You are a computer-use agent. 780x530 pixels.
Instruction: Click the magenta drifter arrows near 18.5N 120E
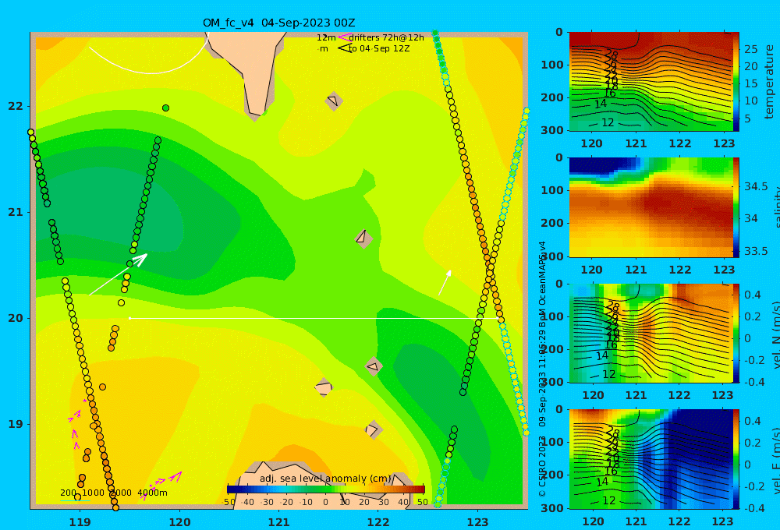161,485
